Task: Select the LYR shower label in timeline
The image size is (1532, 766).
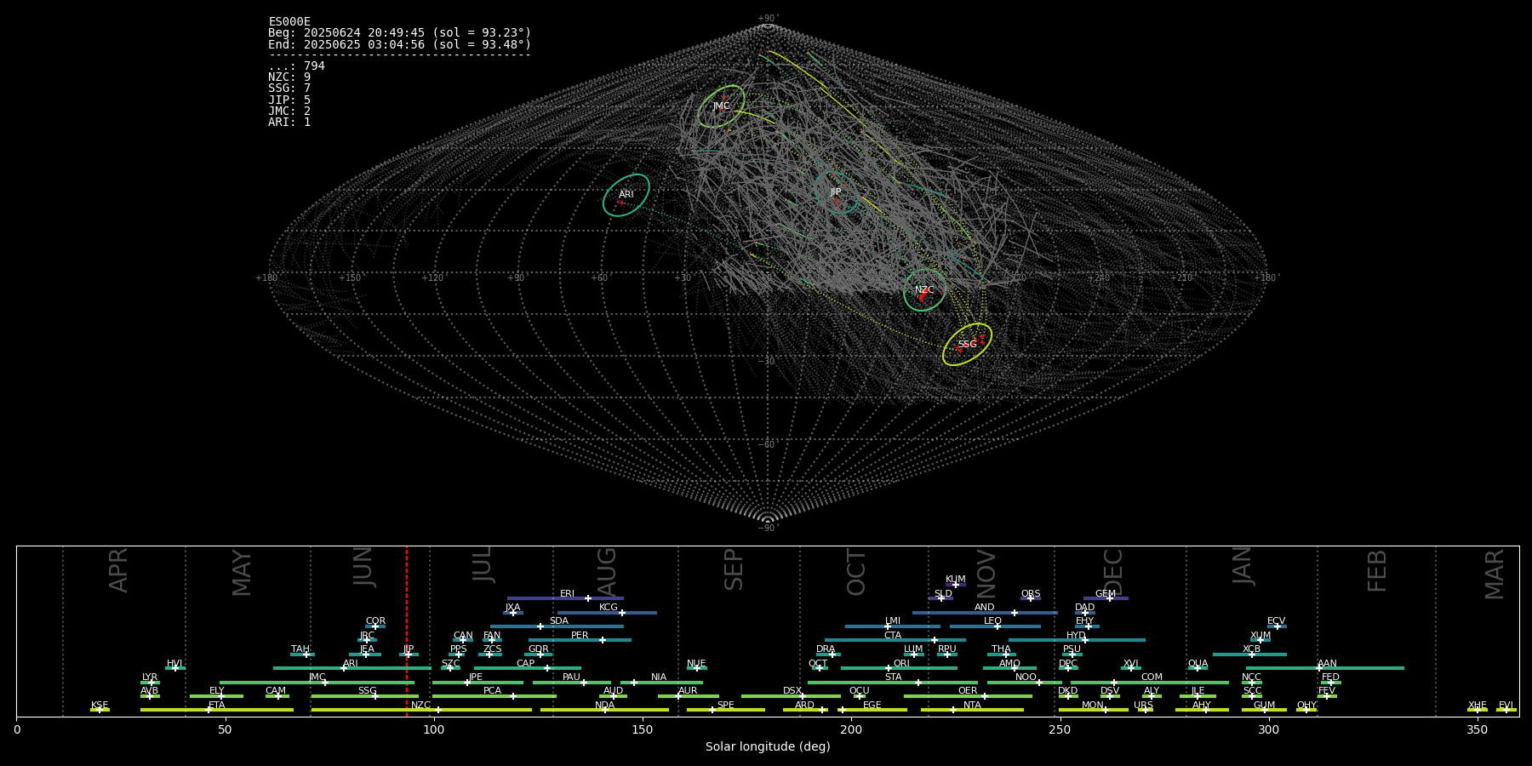Action: coord(150,677)
